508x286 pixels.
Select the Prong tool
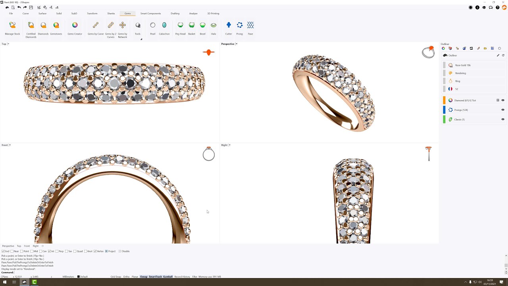239,25
